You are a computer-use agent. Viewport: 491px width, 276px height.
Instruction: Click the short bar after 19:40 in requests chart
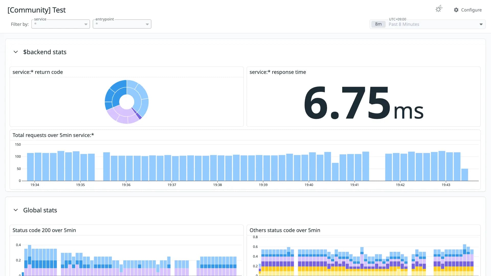pyautogui.click(x=335, y=172)
